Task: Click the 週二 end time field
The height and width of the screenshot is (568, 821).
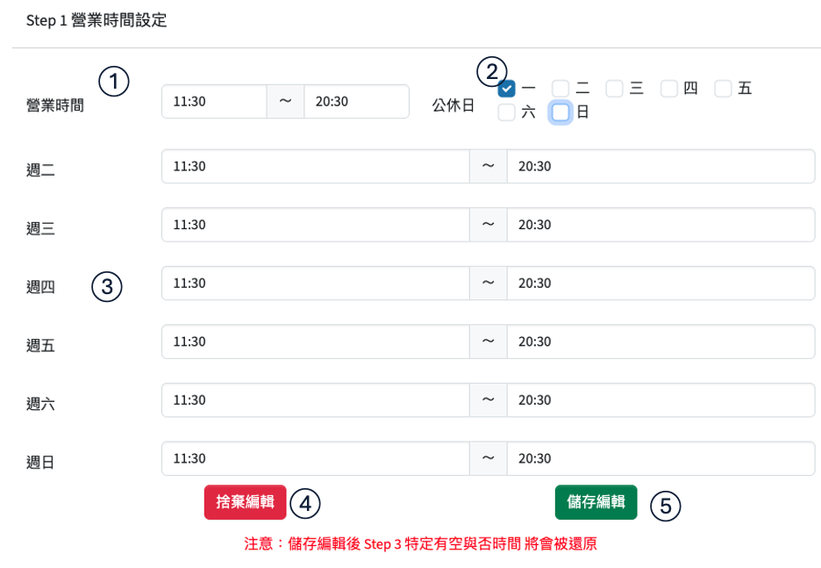Action: [660, 167]
